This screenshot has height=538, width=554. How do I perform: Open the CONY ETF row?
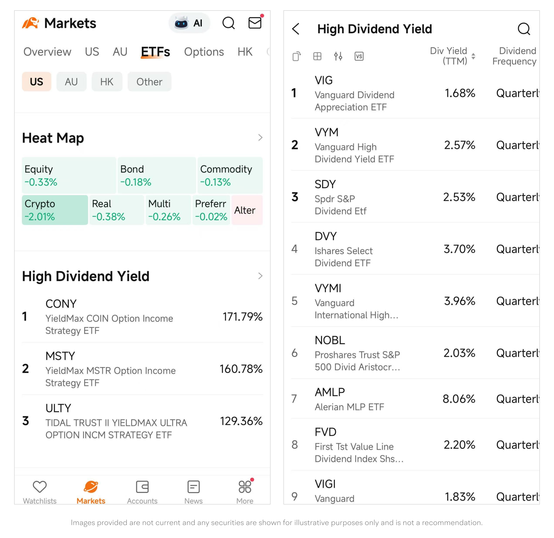tap(142, 317)
